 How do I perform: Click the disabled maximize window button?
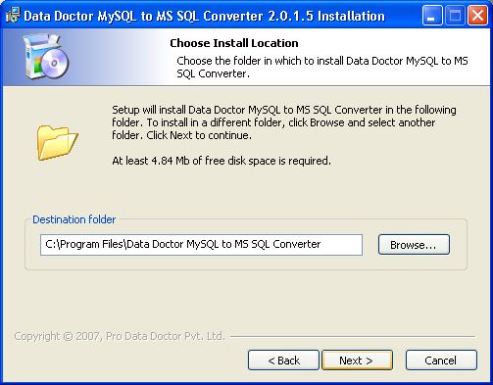[x=455, y=16]
